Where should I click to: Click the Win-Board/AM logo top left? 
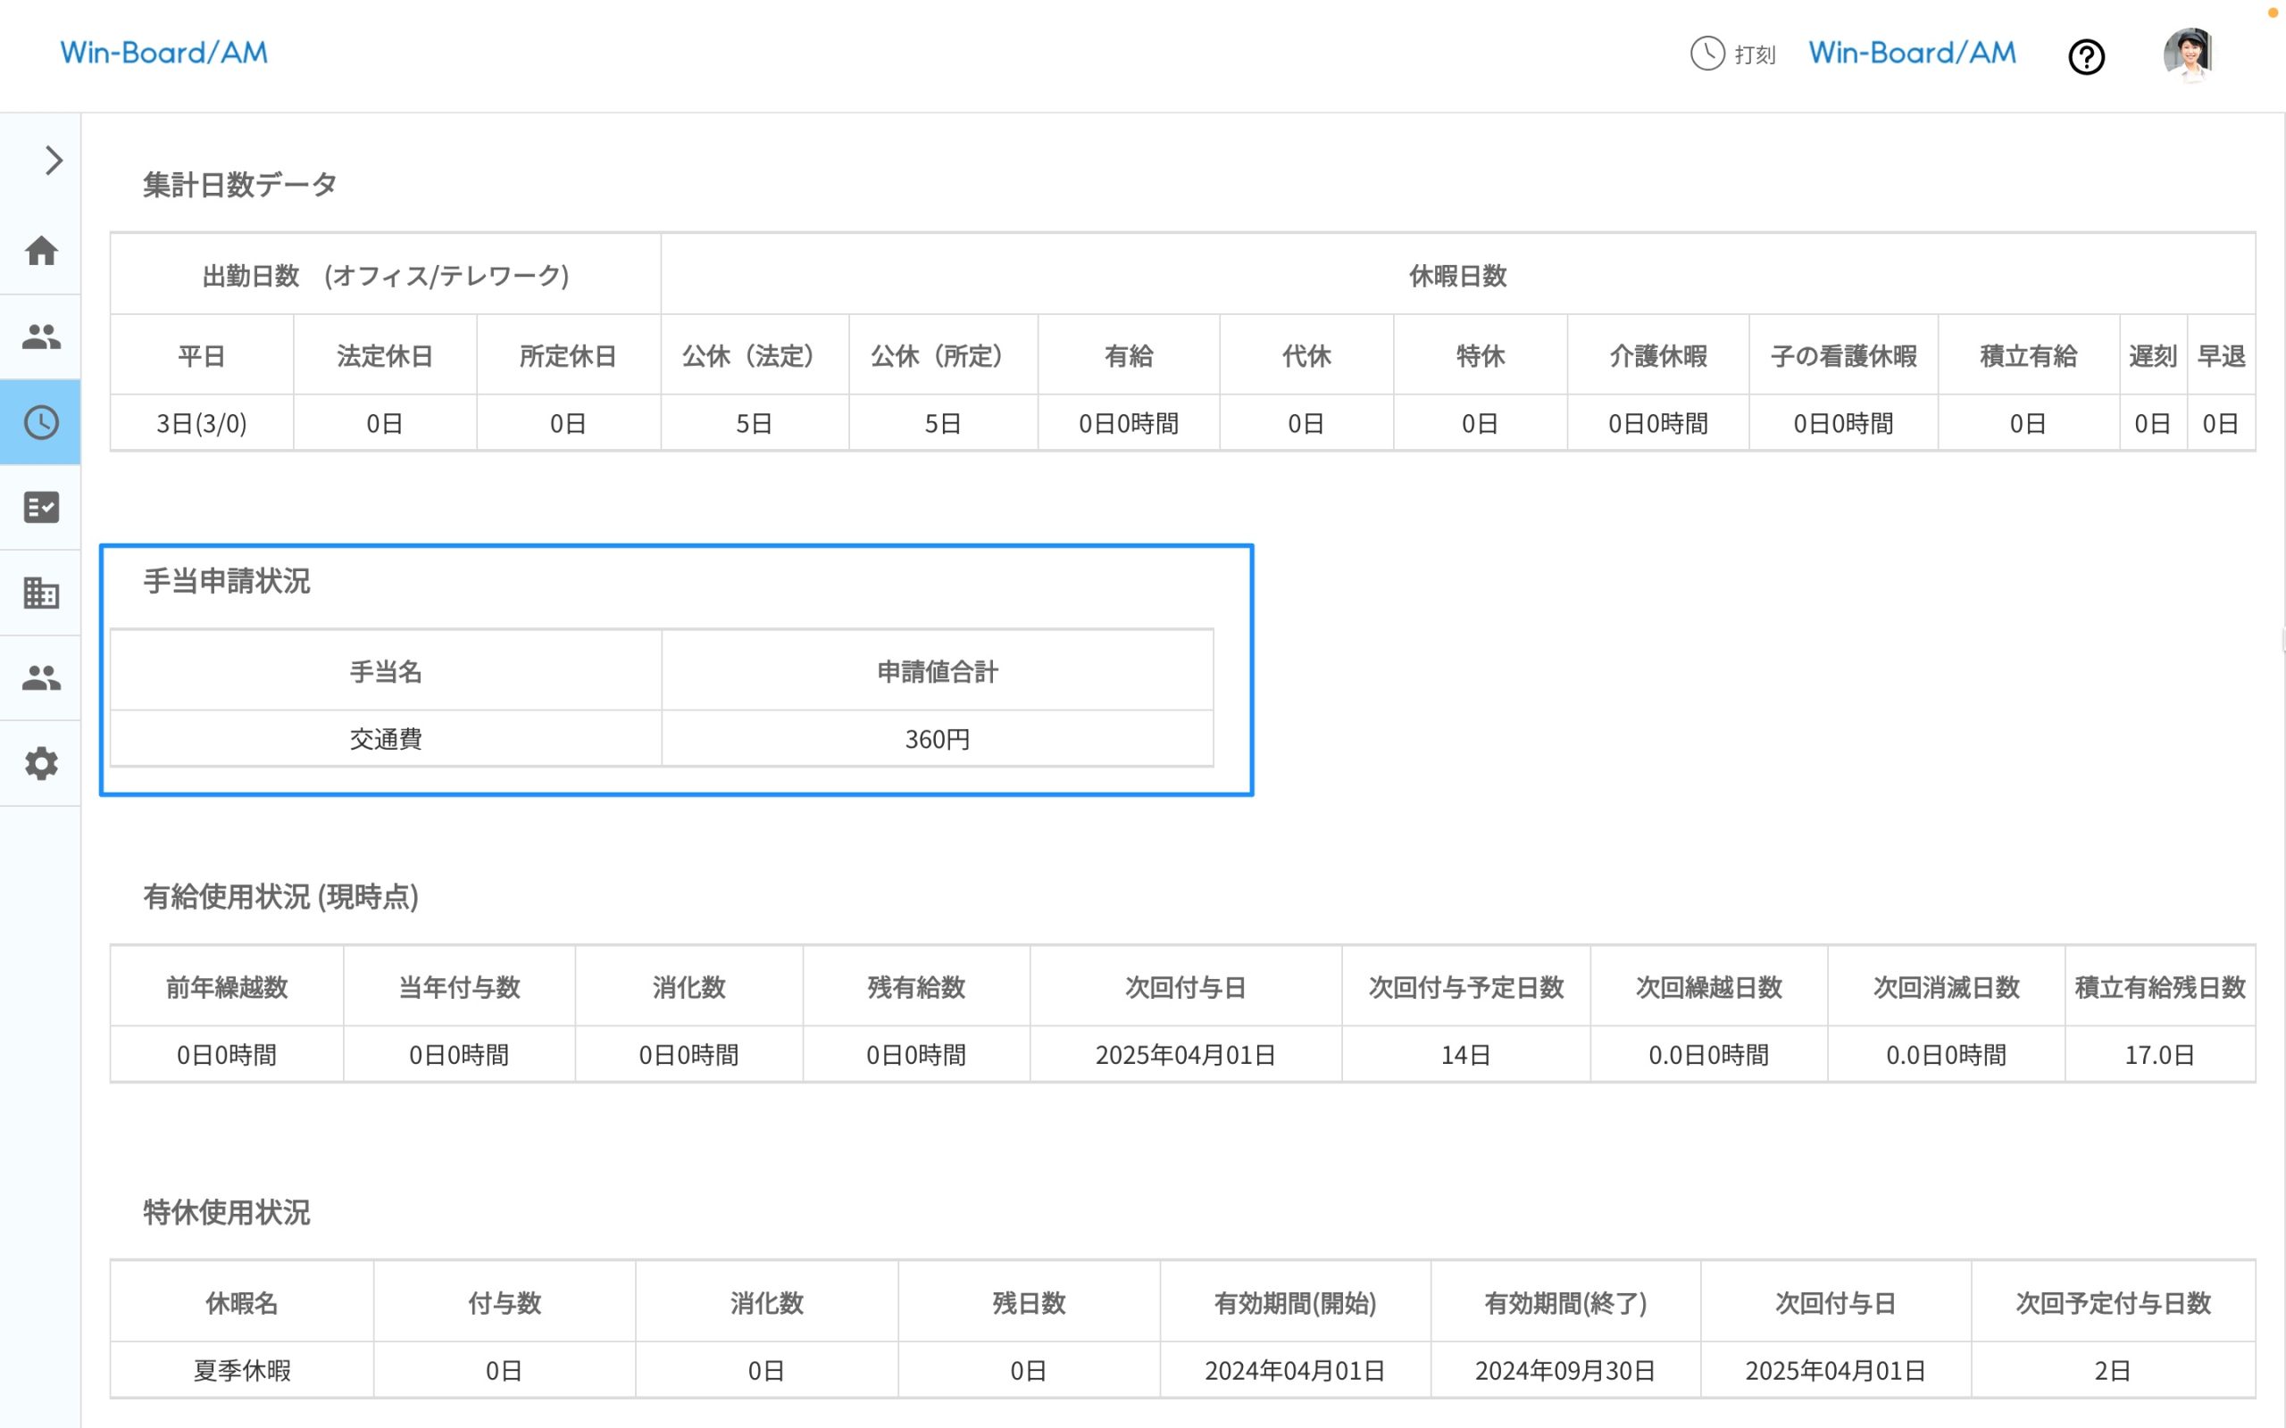pos(163,52)
